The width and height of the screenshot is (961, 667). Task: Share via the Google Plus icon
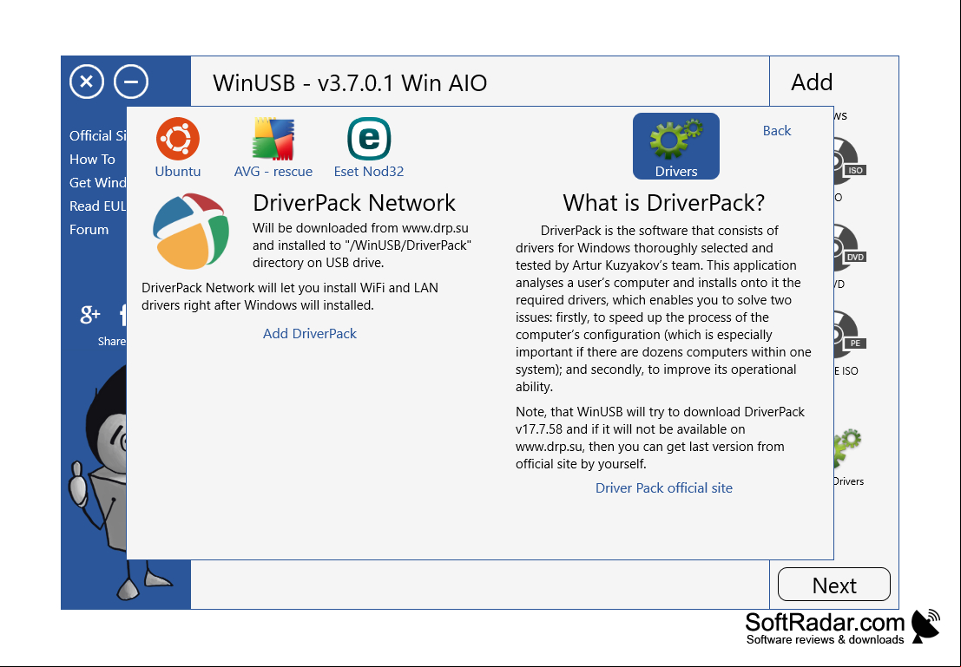coord(90,314)
